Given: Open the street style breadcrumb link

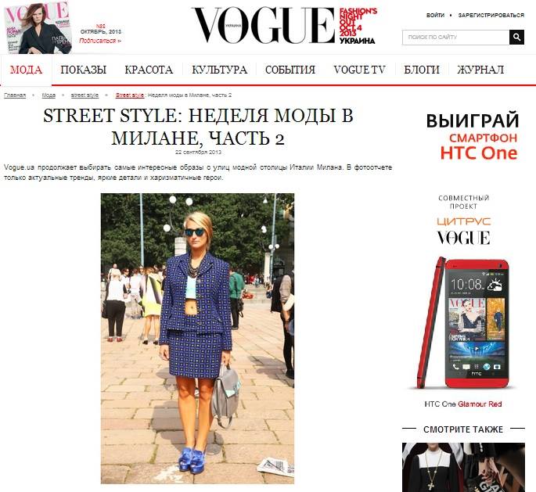Looking at the screenshot, I should (x=85, y=95).
